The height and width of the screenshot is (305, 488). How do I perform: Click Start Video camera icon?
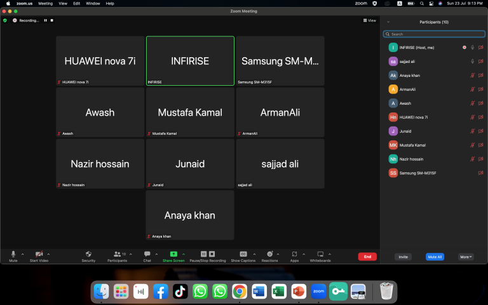click(39, 254)
